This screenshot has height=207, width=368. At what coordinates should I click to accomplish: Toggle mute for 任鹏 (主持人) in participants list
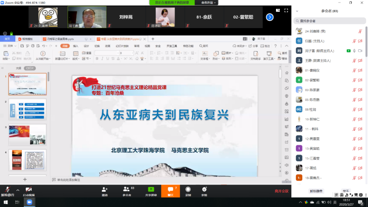click(354, 41)
